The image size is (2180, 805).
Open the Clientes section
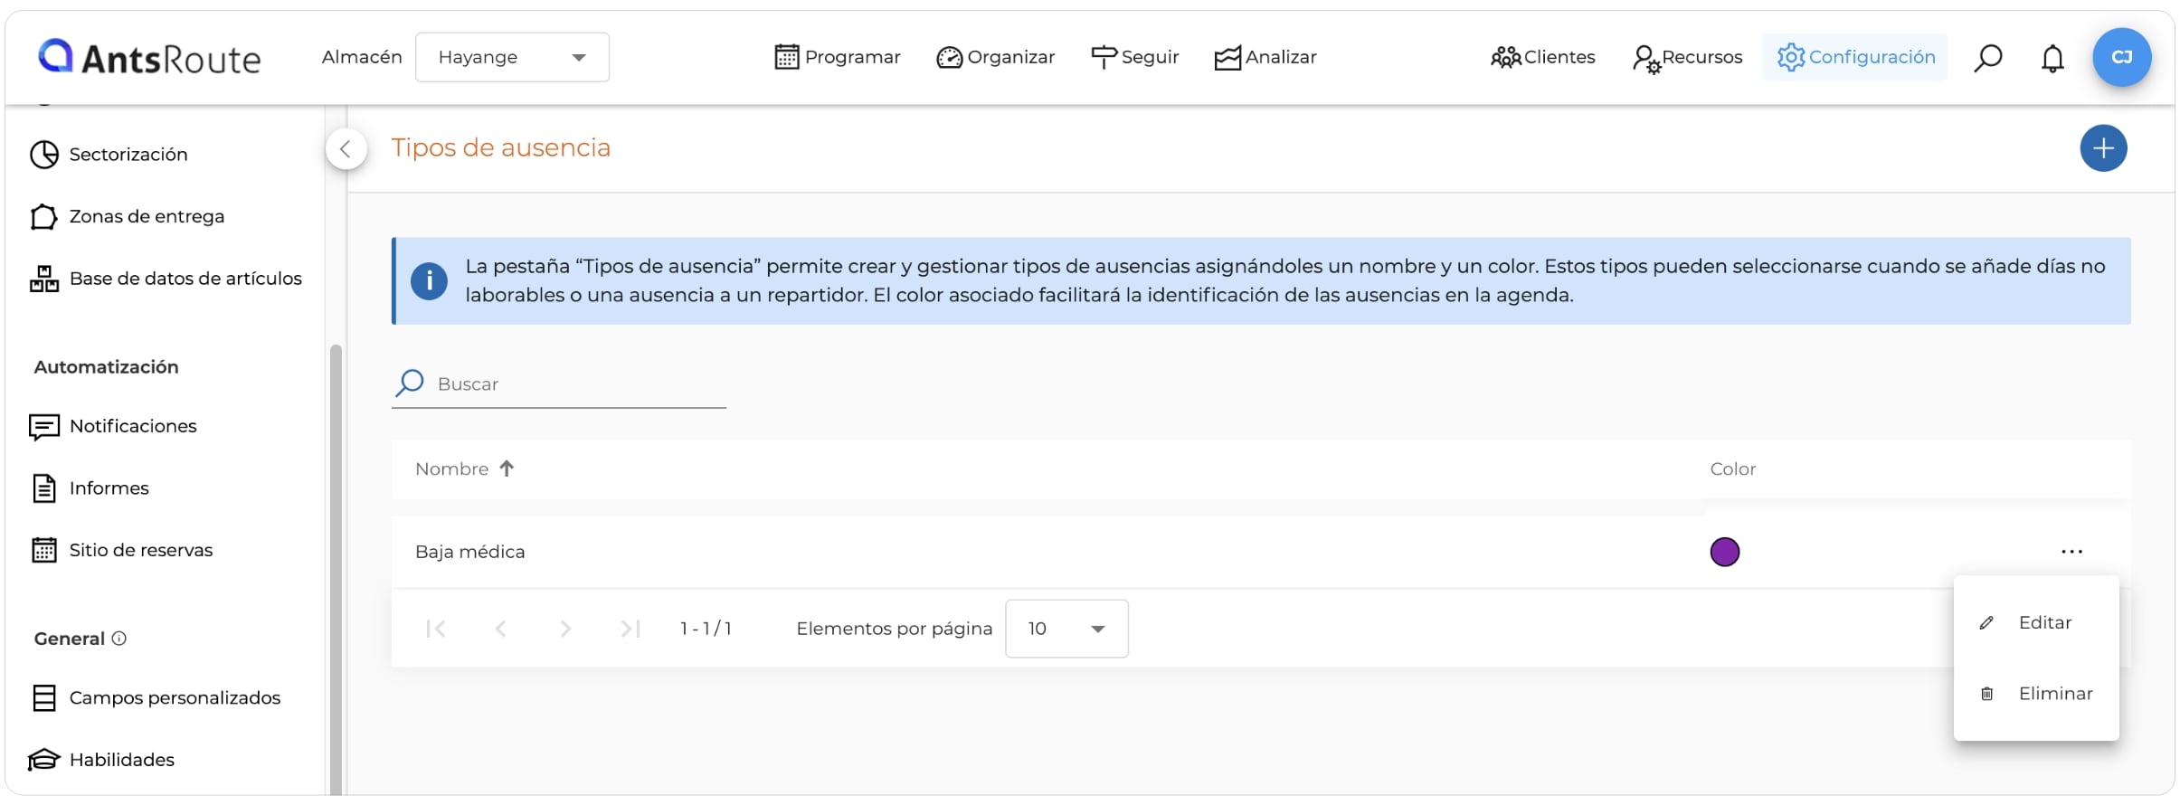coord(1543,57)
